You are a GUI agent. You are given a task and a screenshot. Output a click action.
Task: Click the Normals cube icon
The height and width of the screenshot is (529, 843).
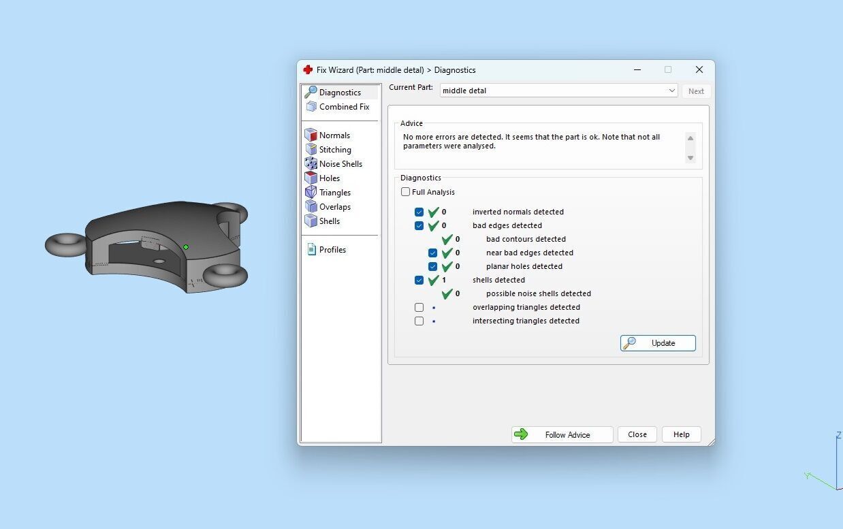coord(311,135)
